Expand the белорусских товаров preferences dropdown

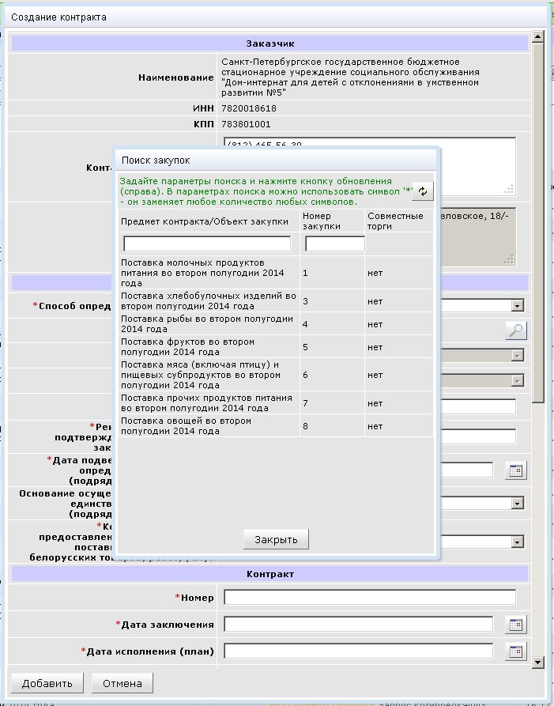(x=518, y=542)
